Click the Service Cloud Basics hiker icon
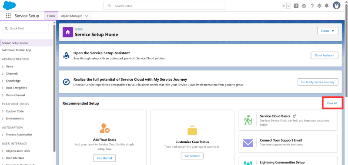Screen dimensions: 348x165 [x=248, y=120]
